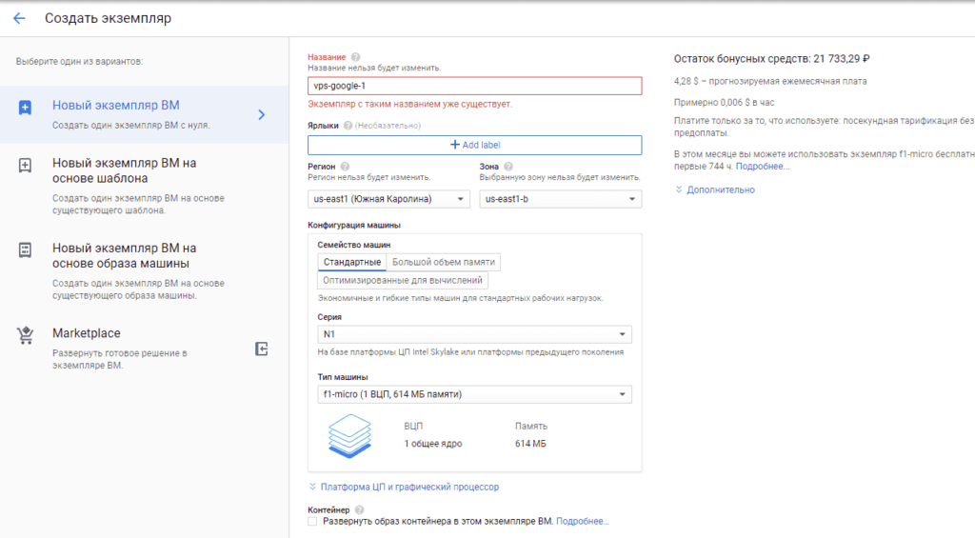Click the Marketplace shopping cart icon
Screen dimensions: 975x538
(x=26, y=335)
